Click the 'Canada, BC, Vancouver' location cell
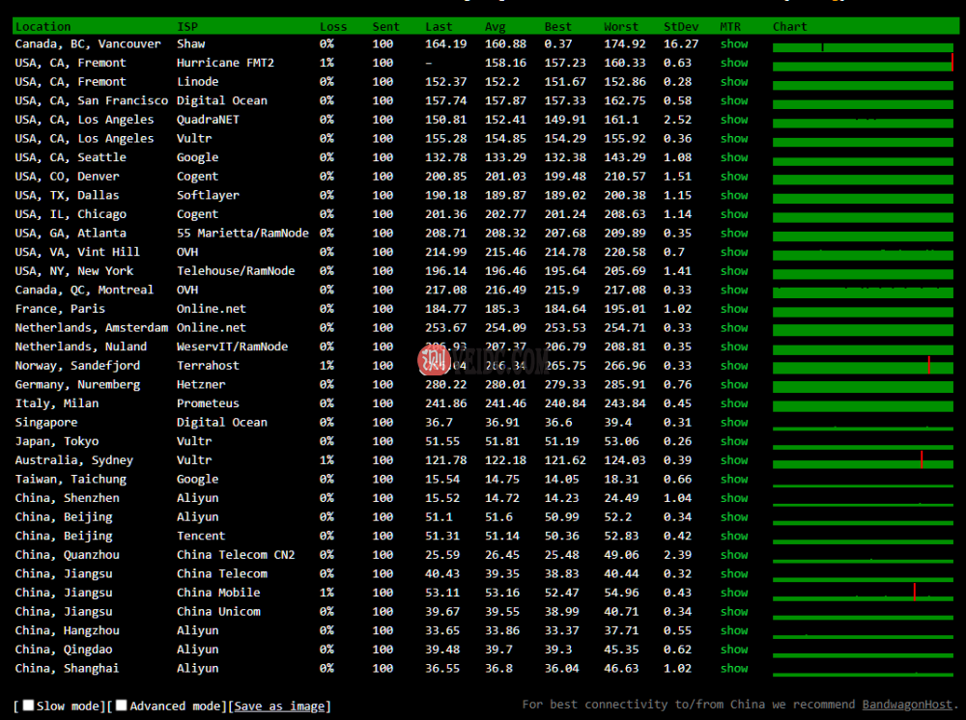The height and width of the screenshot is (720, 966). (88, 43)
